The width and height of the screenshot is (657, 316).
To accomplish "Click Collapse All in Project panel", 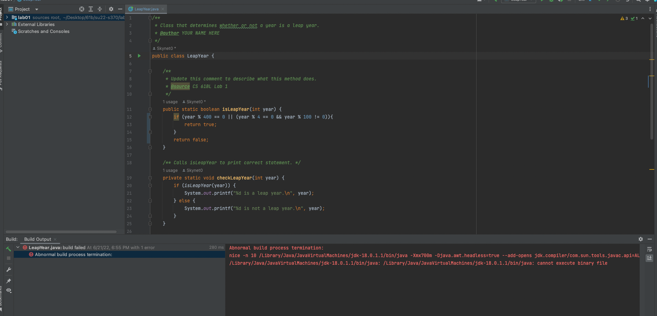I will [x=100, y=9].
